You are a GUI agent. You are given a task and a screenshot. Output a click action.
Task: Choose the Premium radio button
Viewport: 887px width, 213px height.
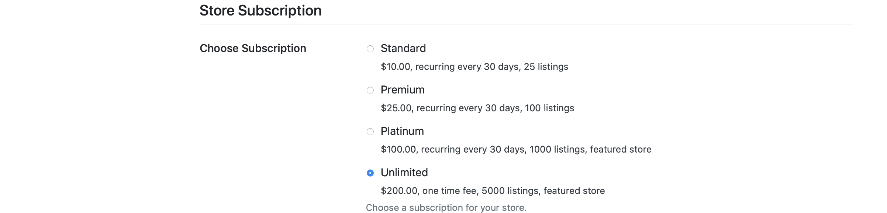[x=370, y=90]
